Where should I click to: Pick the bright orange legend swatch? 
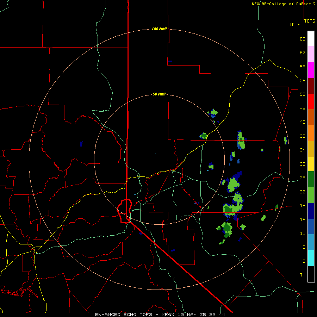[x=311, y=133]
